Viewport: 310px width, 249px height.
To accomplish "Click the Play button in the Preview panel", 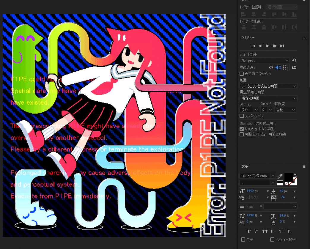I will click(267, 46).
